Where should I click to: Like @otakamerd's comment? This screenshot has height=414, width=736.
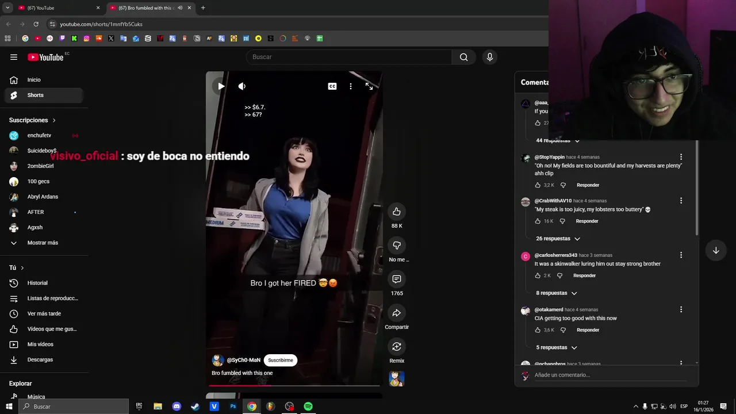[538, 330]
